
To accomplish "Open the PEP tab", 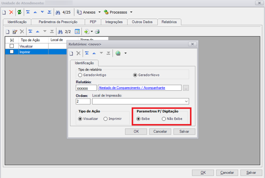I will [93, 22].
